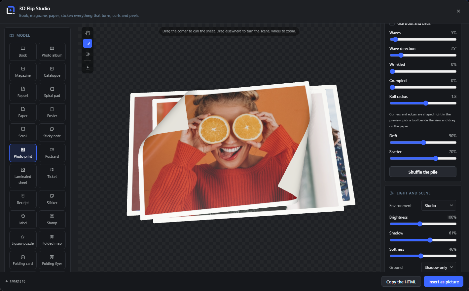Click the Softness value "46%"
This screenshot has height=291, width=469.
click(452, 249)
